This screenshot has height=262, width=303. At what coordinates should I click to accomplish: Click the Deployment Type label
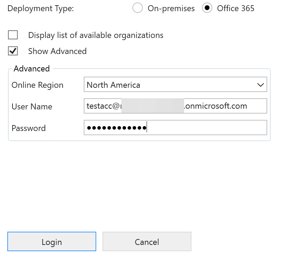[x=41, y=8]
